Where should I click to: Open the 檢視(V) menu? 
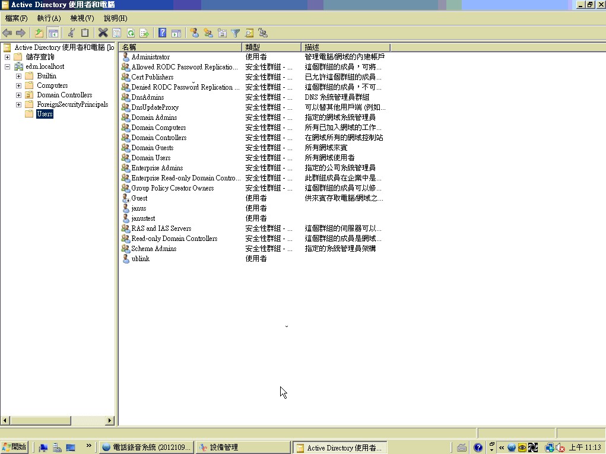pyautogui.click(x=82, y=18)
